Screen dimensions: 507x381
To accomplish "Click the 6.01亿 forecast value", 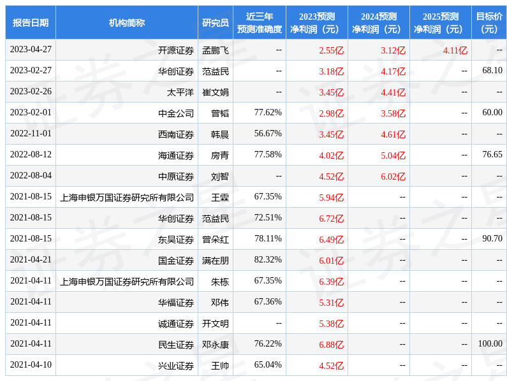I will (x=331, y=261).
